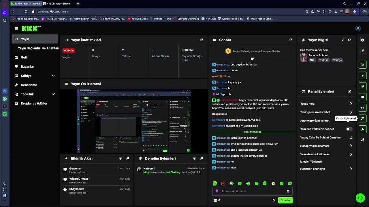
Task: Open Spotify in Opera sidebar
Action: pyautogui.click(x=5, y=114)
